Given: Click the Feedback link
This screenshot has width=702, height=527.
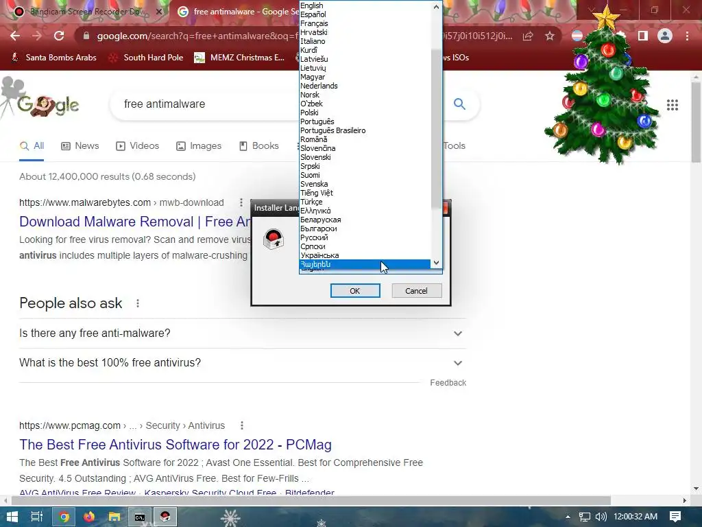Looking at the screenshot, I should click(x=448, y=383).
